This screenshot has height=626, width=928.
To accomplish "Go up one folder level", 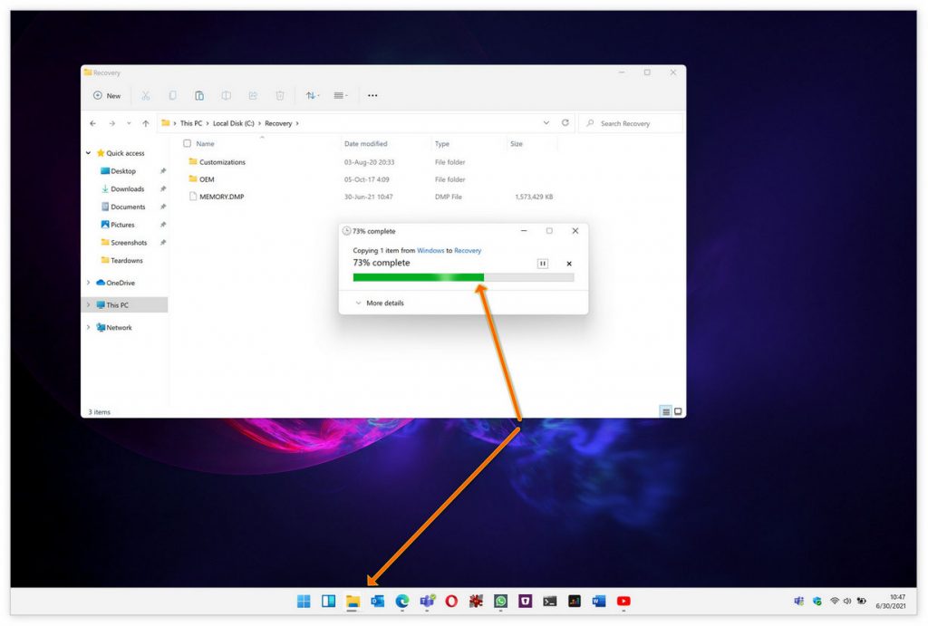I will click(x=146, y=123).
